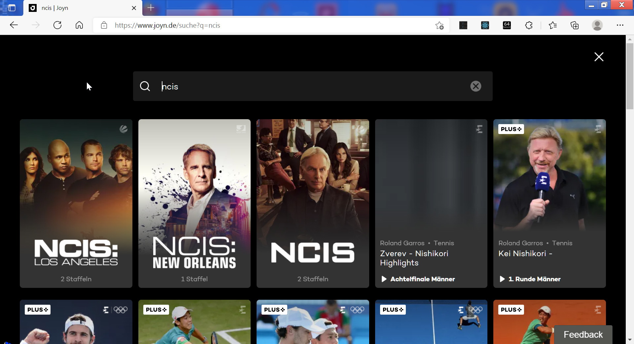Image resolution: width=634 pixels, height=344 pixels.
Task: Click PLUS badge on Kei Nishikori card
Action: point(511,129)
